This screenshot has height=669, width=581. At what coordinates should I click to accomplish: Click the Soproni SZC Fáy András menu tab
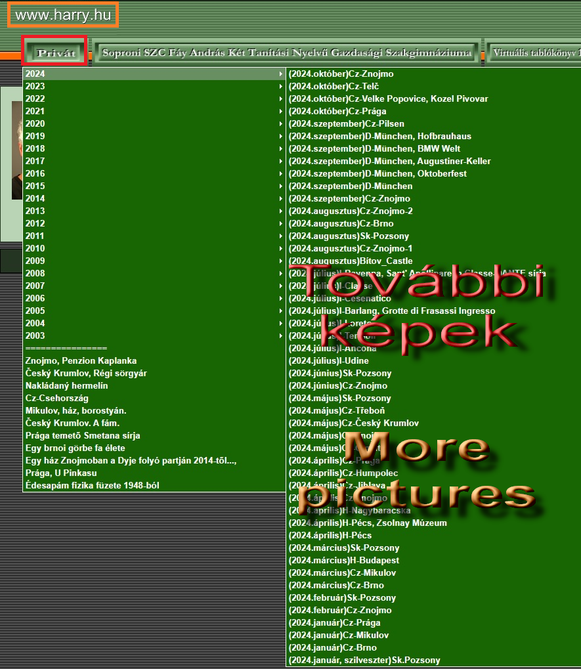(x=287, y=53)
